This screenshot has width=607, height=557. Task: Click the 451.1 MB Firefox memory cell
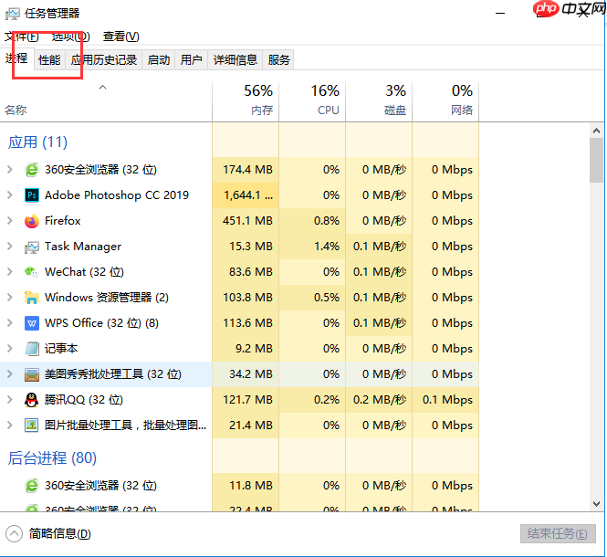246,221
